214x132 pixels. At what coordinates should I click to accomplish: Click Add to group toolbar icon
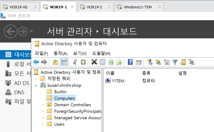click(191, 62)
